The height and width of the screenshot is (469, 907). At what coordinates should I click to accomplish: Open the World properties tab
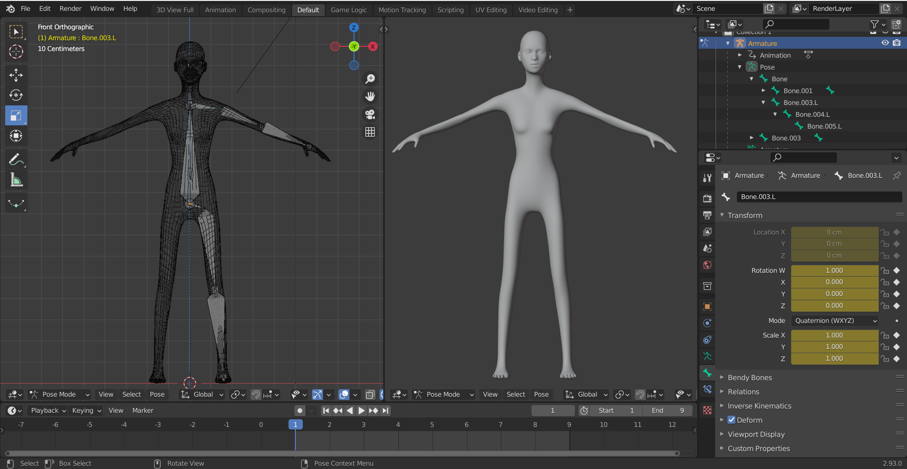point(707,265)
